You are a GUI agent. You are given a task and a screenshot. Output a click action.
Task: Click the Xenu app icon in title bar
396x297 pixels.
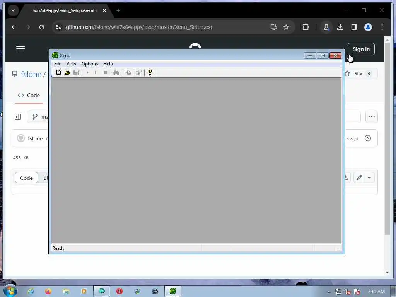55,55
